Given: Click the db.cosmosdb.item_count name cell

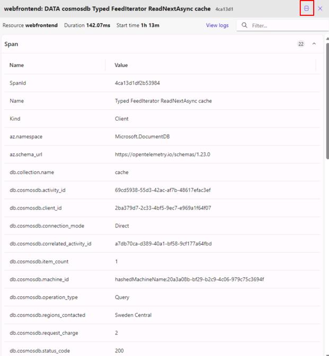Looking at the screenshot, I should (x=39, y=261).
